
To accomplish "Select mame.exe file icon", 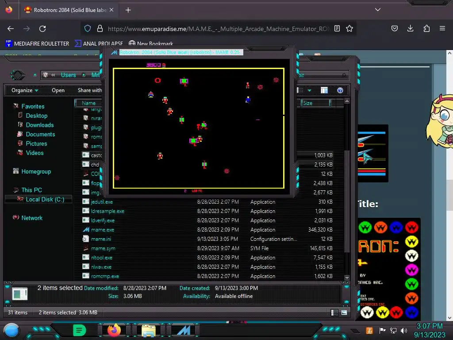I will [x=86, y=230].
